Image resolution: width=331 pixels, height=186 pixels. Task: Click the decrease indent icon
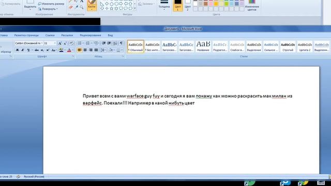click(103, 43)
